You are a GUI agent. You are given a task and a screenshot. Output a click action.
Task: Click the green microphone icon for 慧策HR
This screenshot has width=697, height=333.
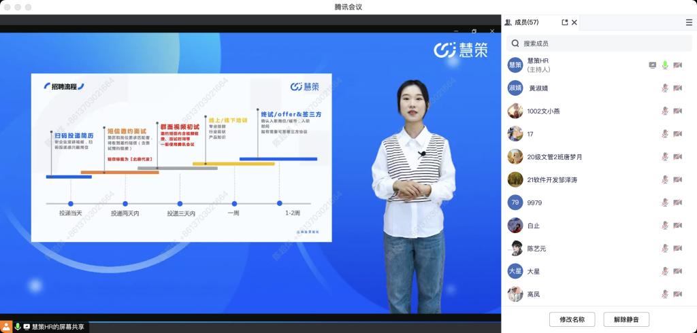(665, 65)
